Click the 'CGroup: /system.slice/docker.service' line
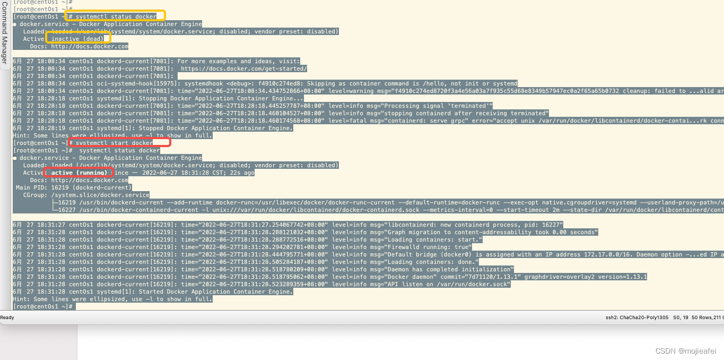This screenshot has width=724, height=360. click(86, 195)
